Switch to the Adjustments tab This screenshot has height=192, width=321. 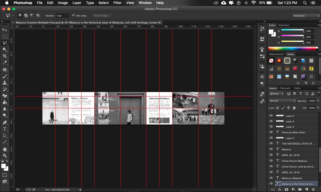point(276,54)
